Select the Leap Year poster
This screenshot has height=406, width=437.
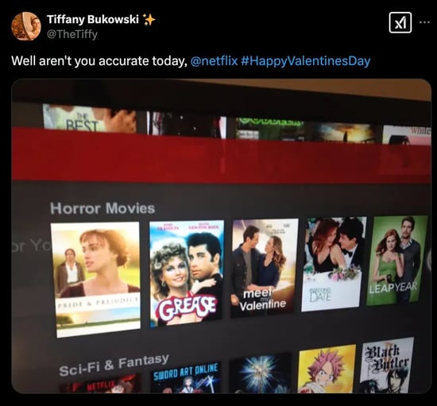click(x=396, y=260)
